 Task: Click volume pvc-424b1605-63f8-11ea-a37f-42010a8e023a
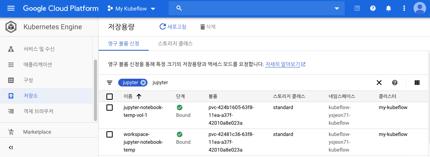pos(231,115)
